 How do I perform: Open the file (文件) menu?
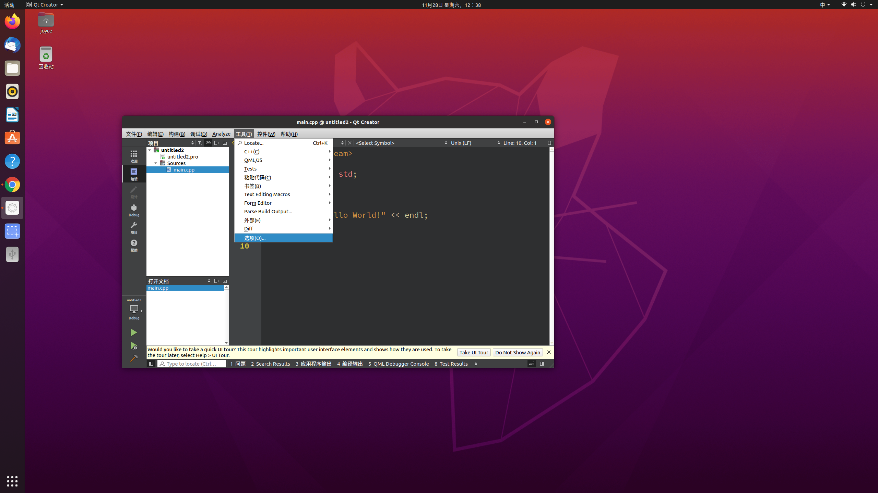pos(134,134)
